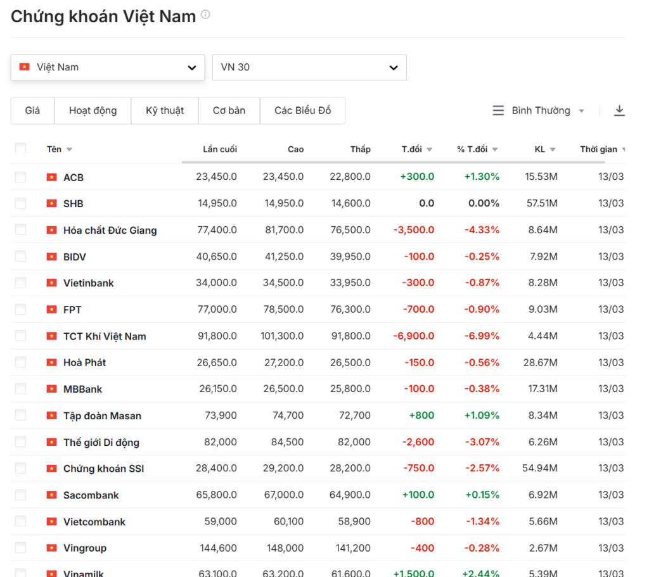649x577 pixels.
Task: Click the -6.99% change for TCT Khí Việt Nam
Action: [x=482, y=336]
